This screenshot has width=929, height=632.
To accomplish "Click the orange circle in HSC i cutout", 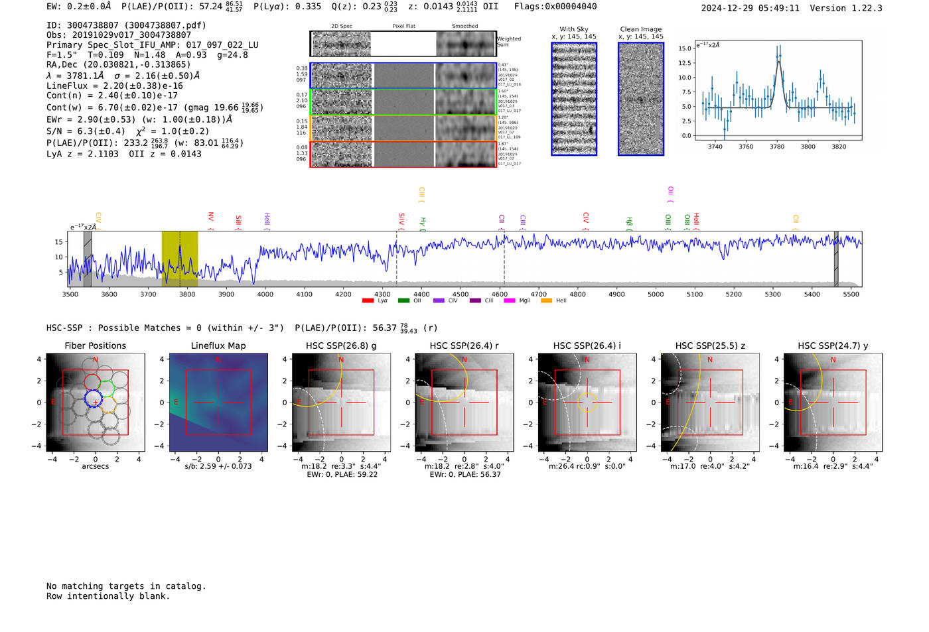I will 587,403.
